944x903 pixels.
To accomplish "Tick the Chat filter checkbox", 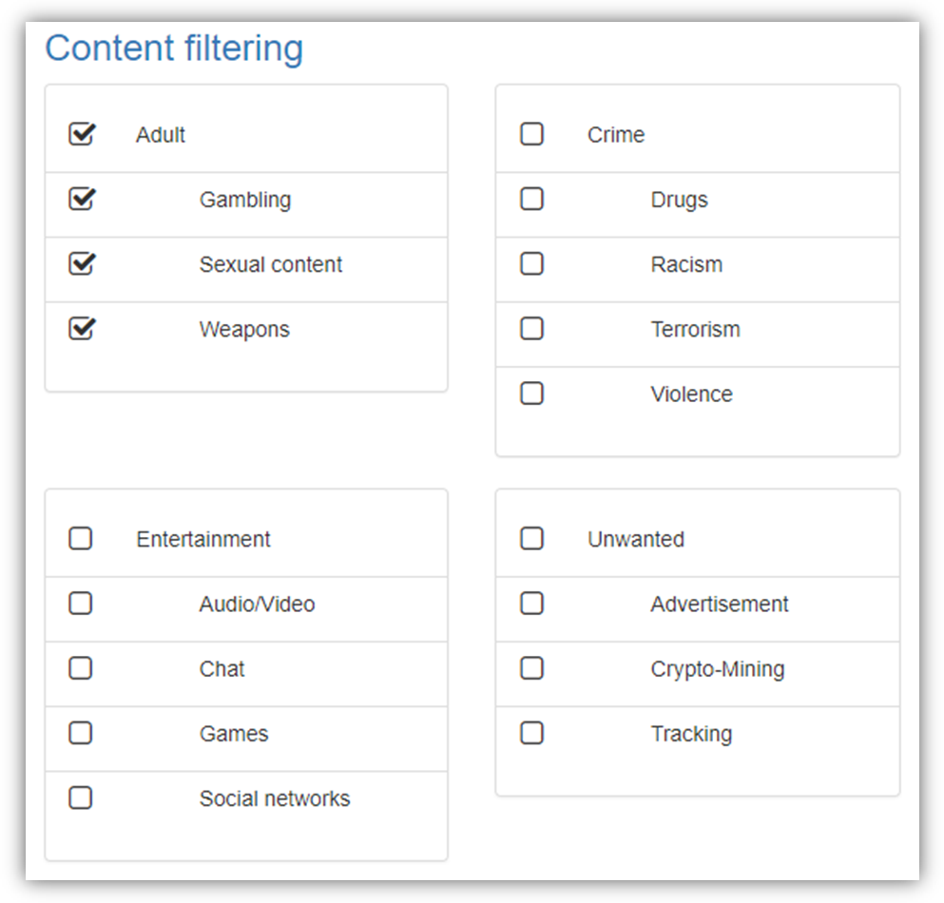I will click(x=81, y=668).
